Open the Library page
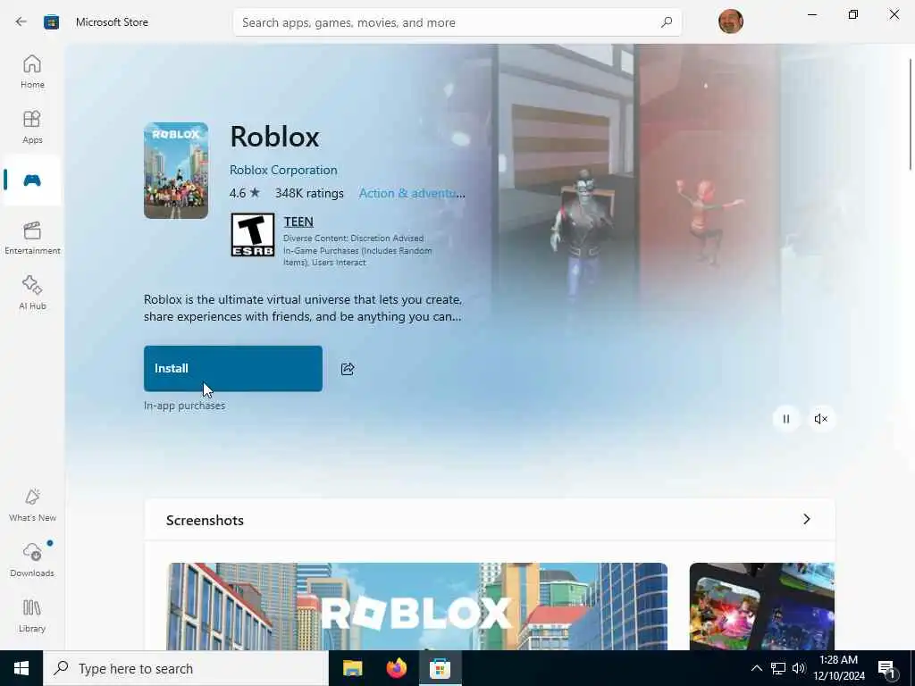915x686 pixels. [32, 616]
